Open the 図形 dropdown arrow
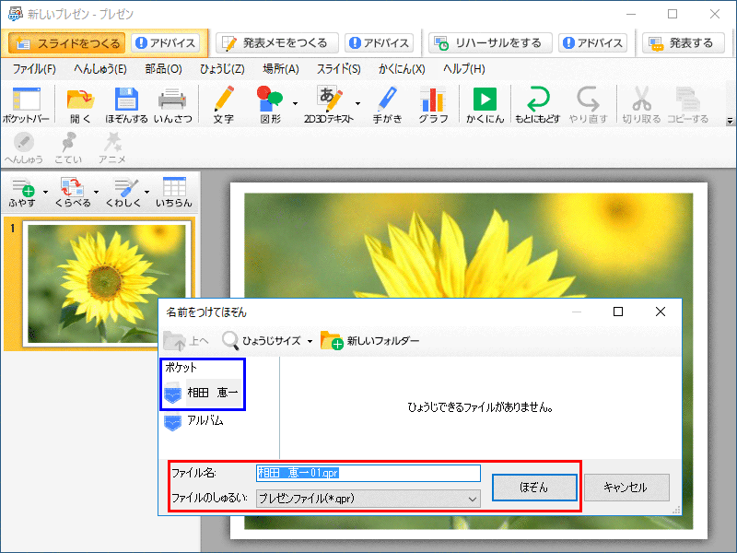This screenshot has height=553, width=737. coord(295,103)
